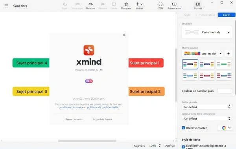Open Arc-en-ciel color theme dropdown
The width and height of the screenshot is (236, 149).
[203, 54]
